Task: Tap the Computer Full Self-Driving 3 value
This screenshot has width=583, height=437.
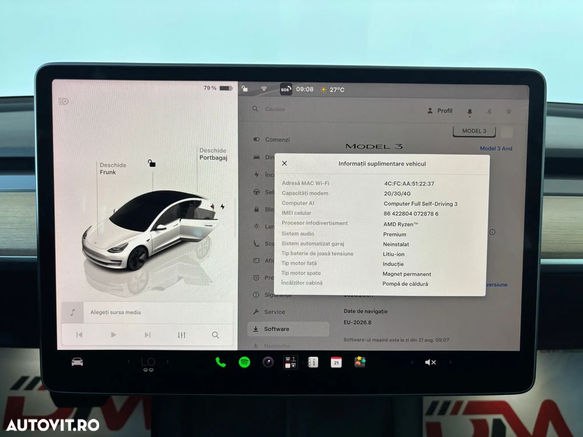Action: pyautogui.click(x=420, y=203)
